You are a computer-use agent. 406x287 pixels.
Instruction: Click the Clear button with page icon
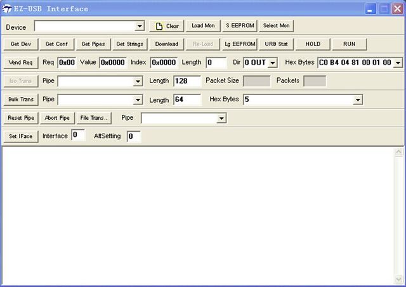click(x=166, y=26)
